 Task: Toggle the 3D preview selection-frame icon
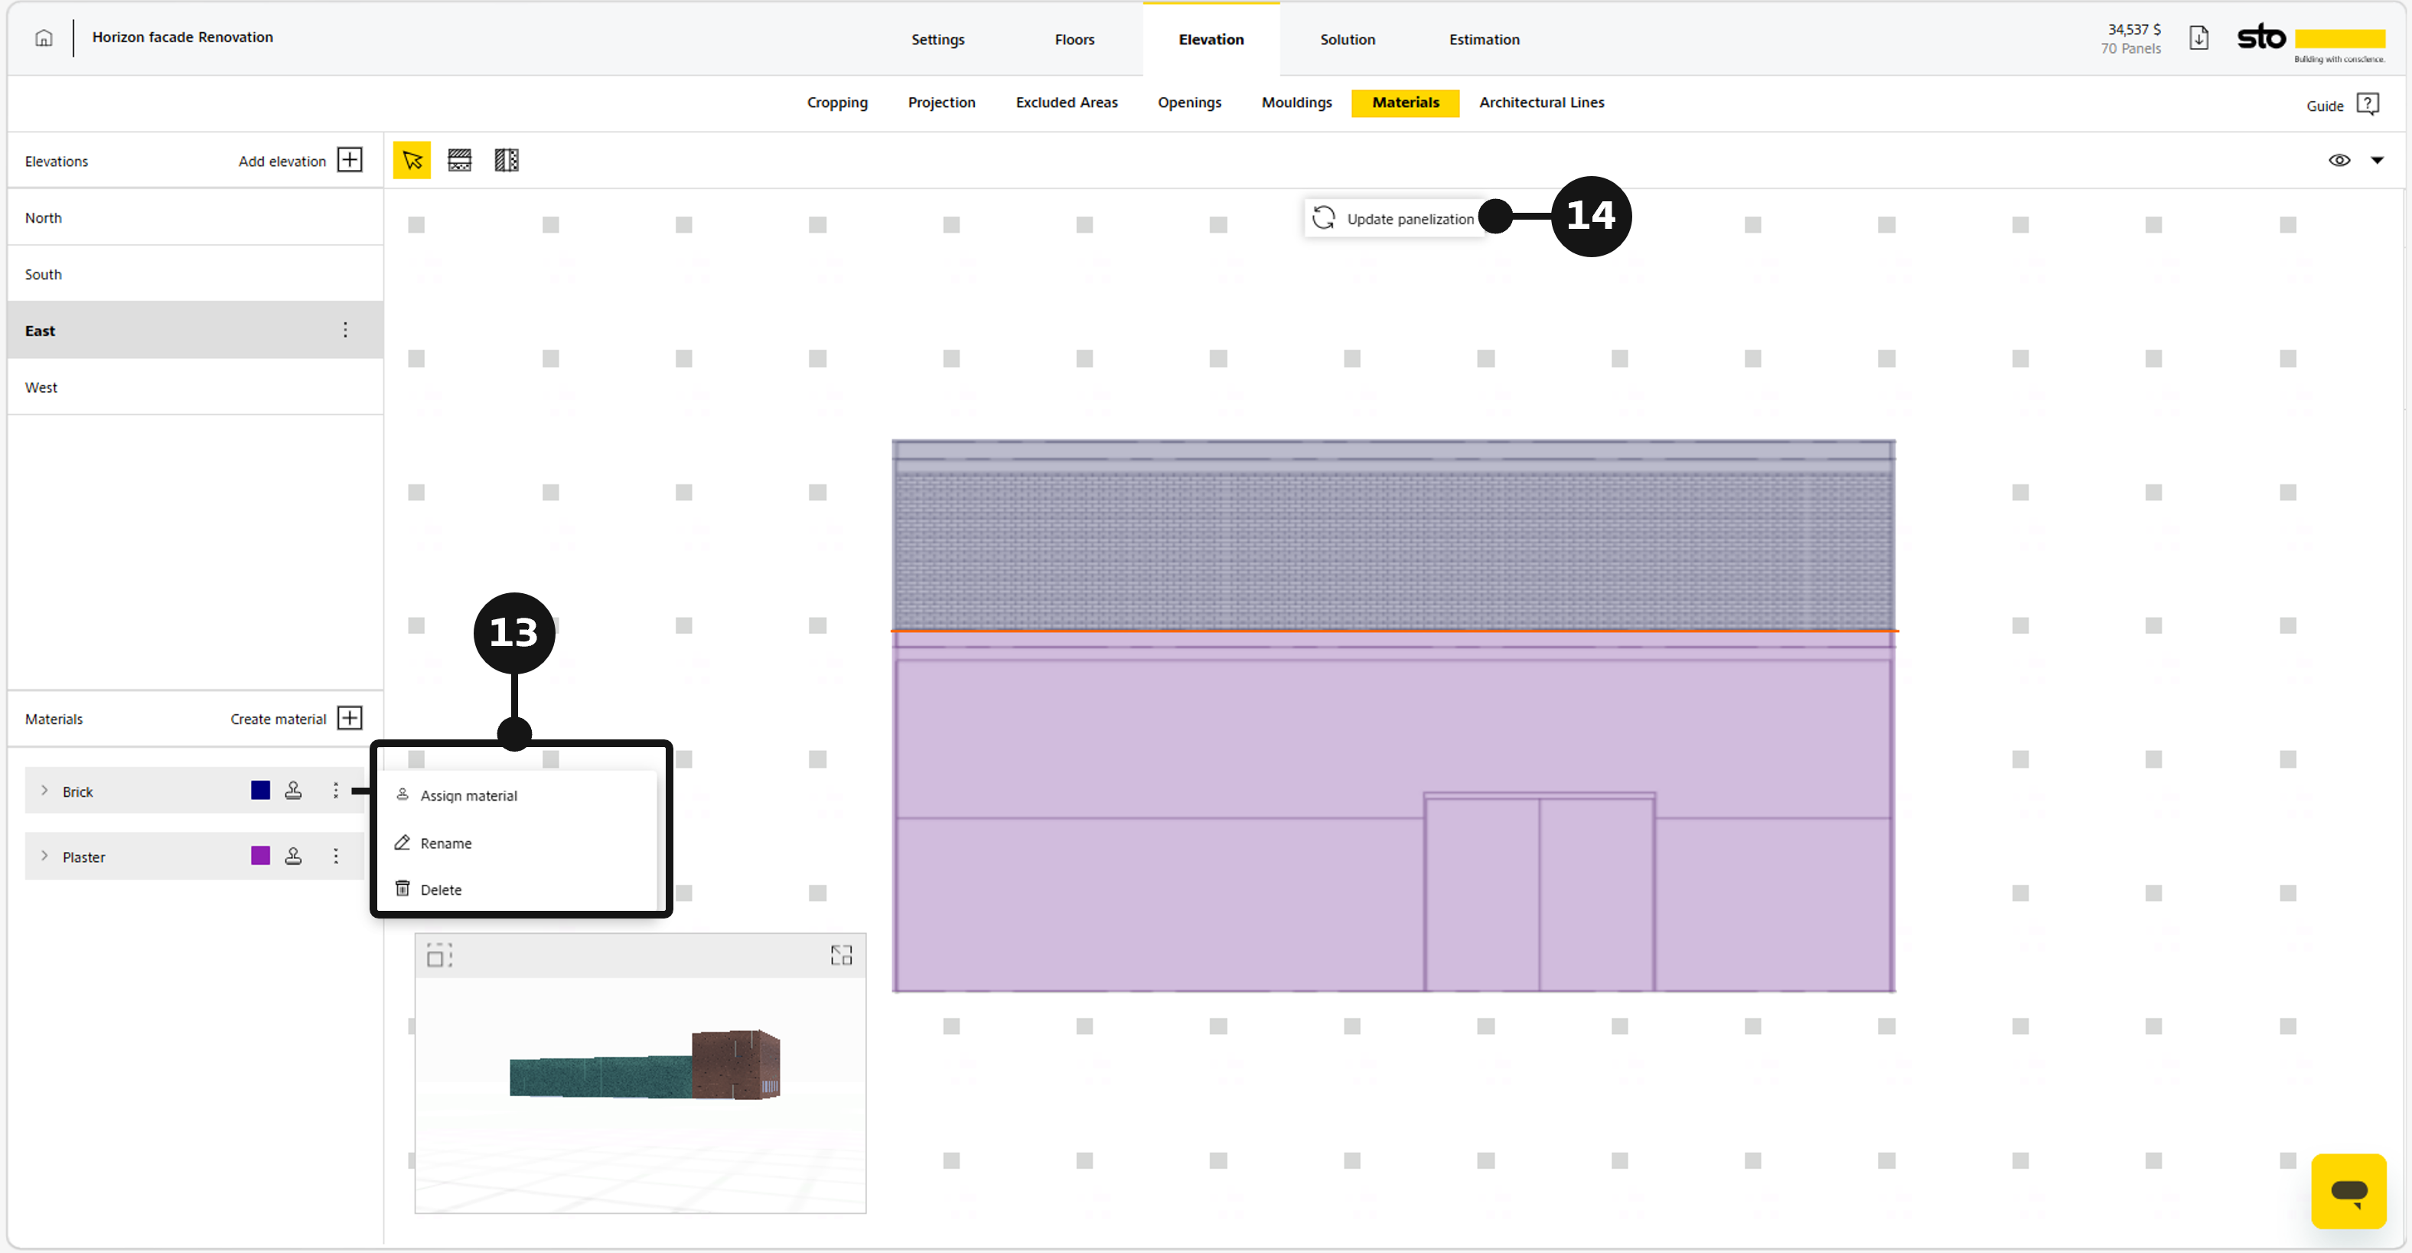(x=439, y=955)
